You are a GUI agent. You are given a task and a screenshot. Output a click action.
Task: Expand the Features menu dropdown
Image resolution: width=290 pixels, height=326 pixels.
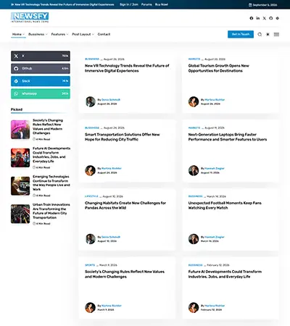[x=59, y=34]
